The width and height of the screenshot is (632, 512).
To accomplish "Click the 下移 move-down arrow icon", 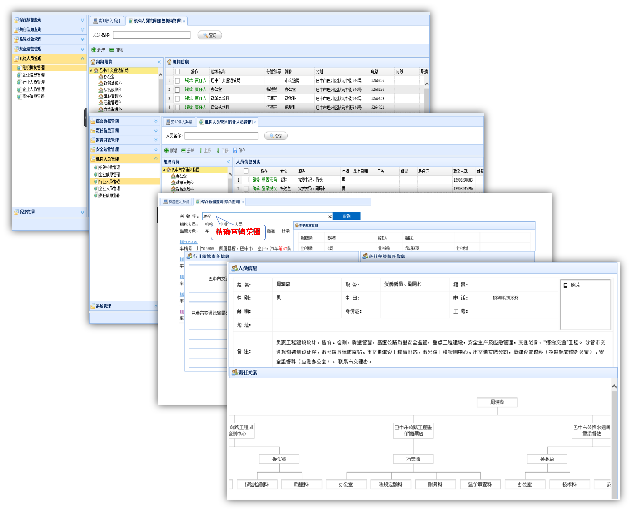I will coord(218,150).
